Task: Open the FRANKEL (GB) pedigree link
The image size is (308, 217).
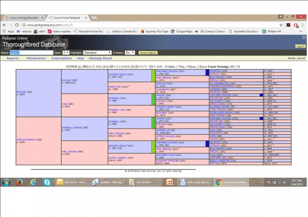Action: pyautogui.click(x=24, y=92)
